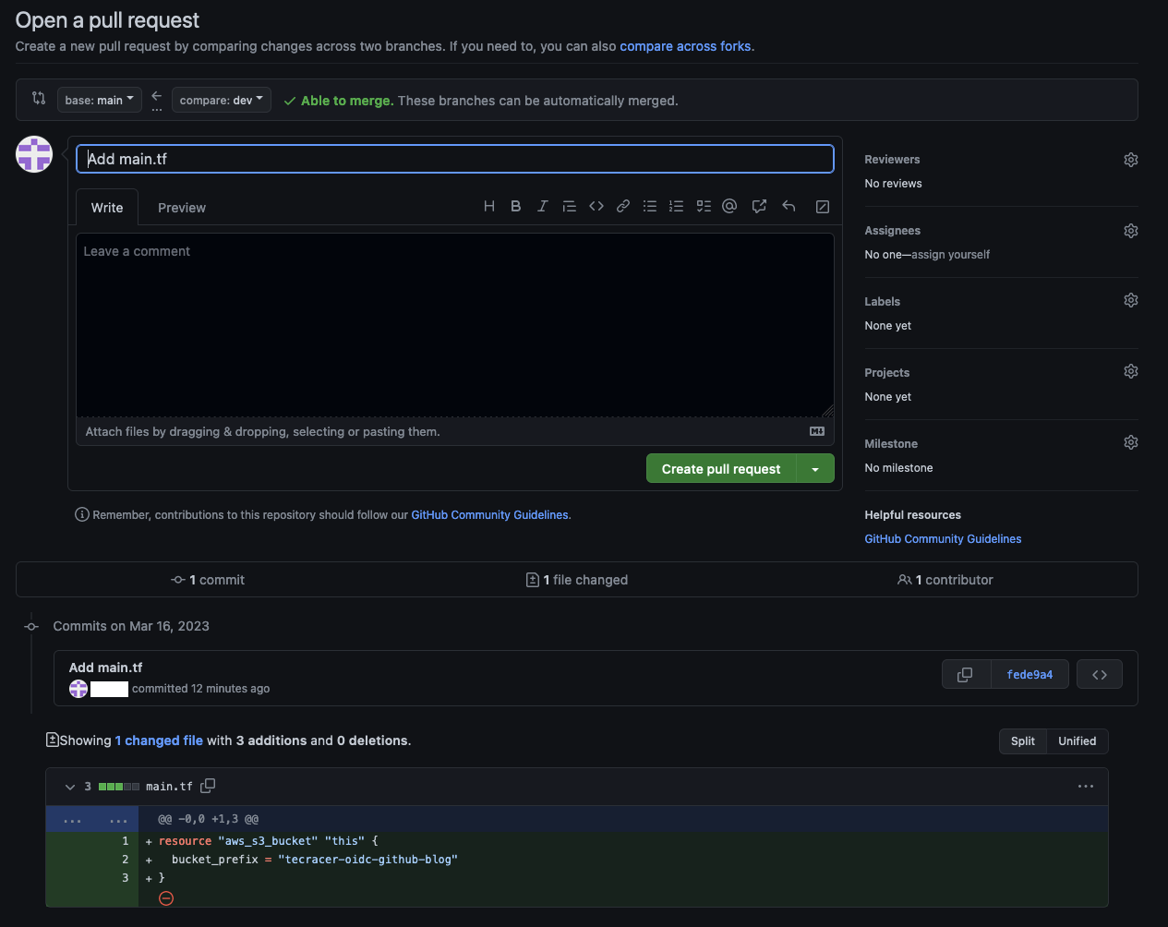Switch to the Preview tab
The image size is (1168, 927).
(x=181, y=207)
